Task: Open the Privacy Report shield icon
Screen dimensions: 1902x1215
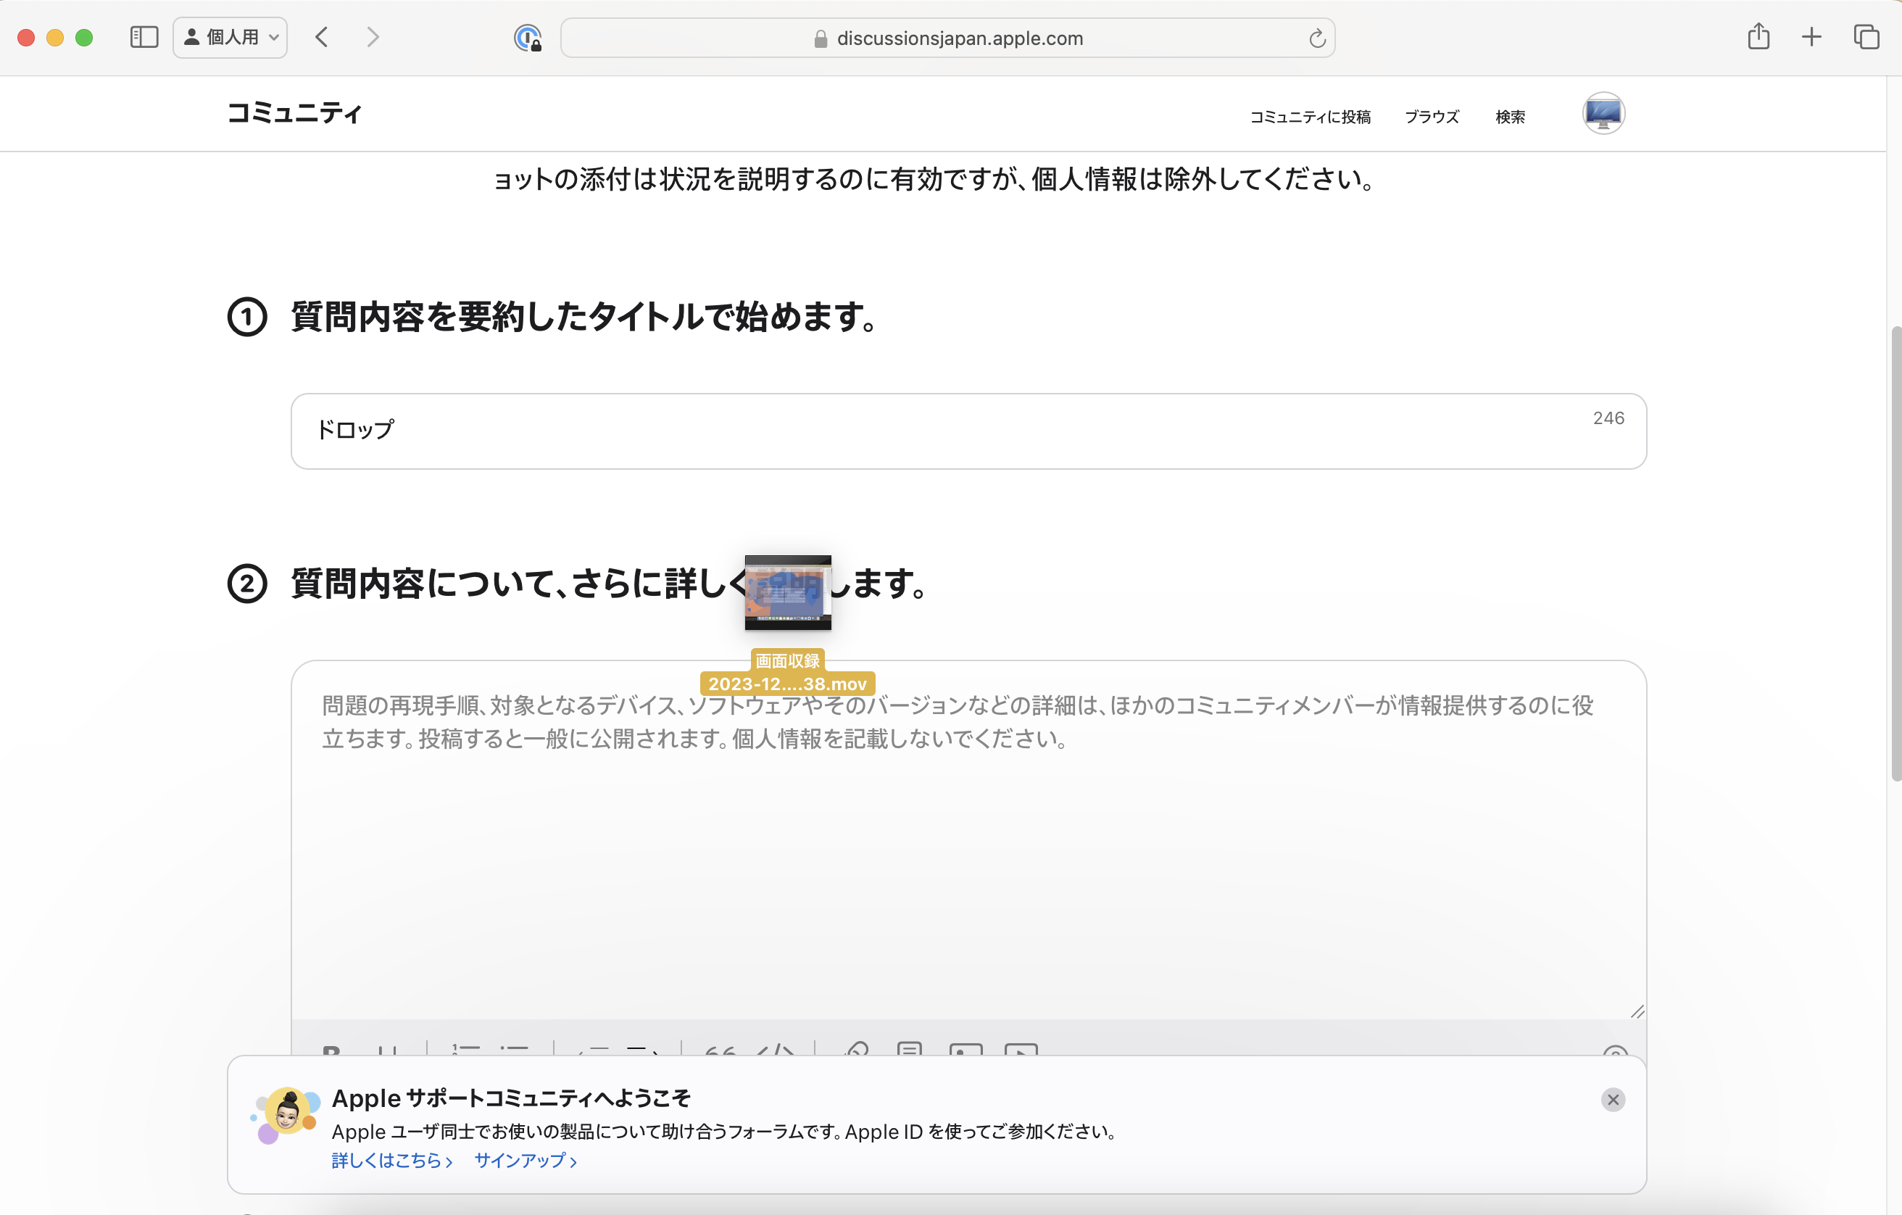Action: coord(527,38)
